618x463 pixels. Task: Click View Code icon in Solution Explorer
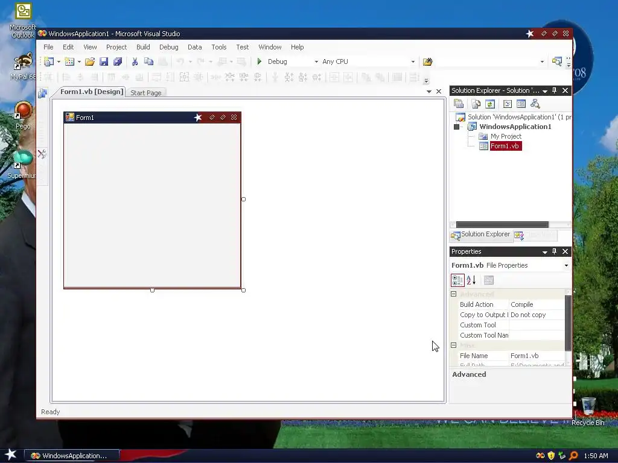pos(508,104)
